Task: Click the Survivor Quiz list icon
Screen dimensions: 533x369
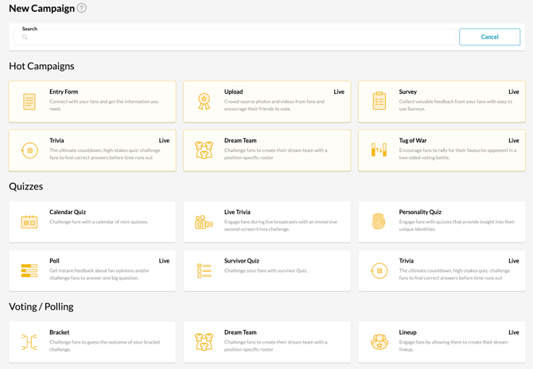Action: click(x=204, y=270)
